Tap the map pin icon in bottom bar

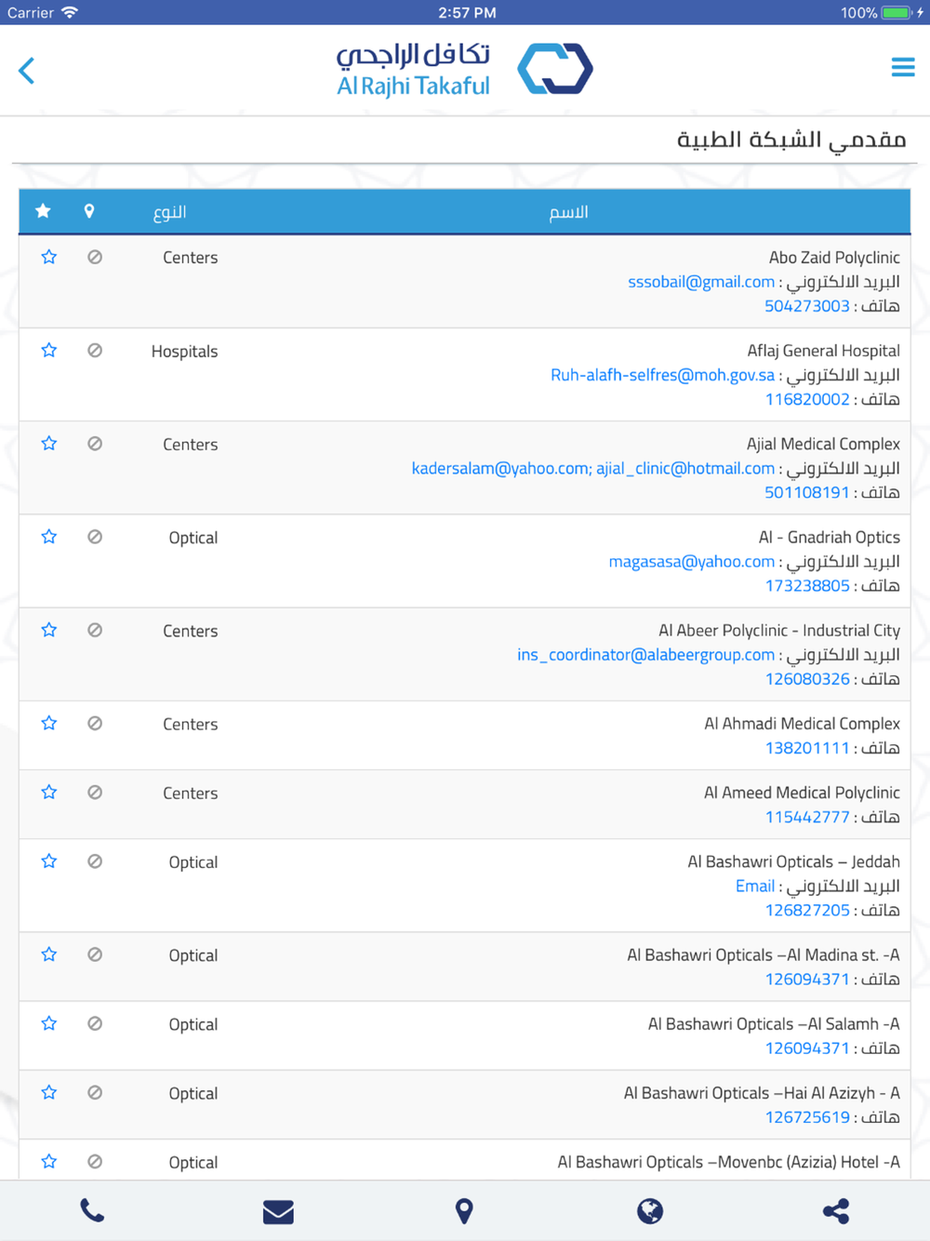[464, 1210]
